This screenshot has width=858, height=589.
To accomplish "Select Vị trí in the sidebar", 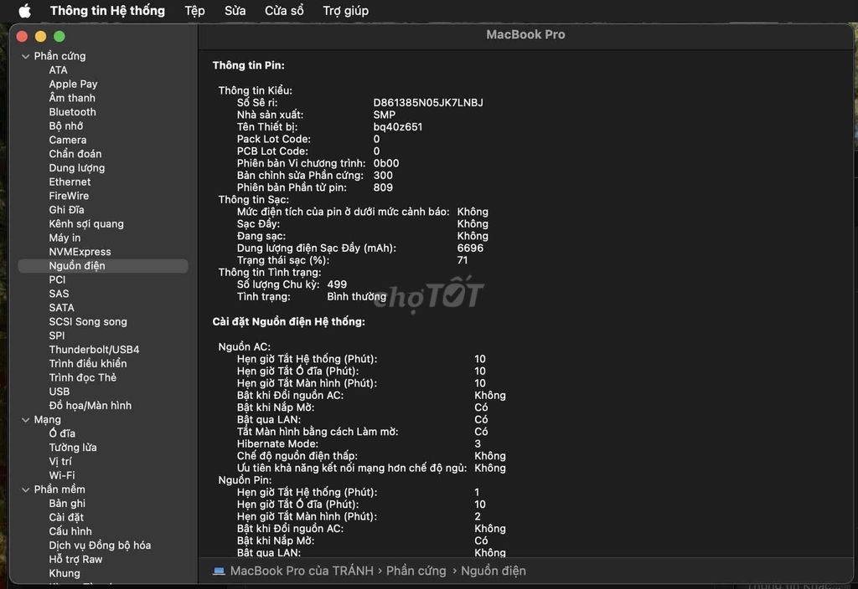I will (59, 462).
